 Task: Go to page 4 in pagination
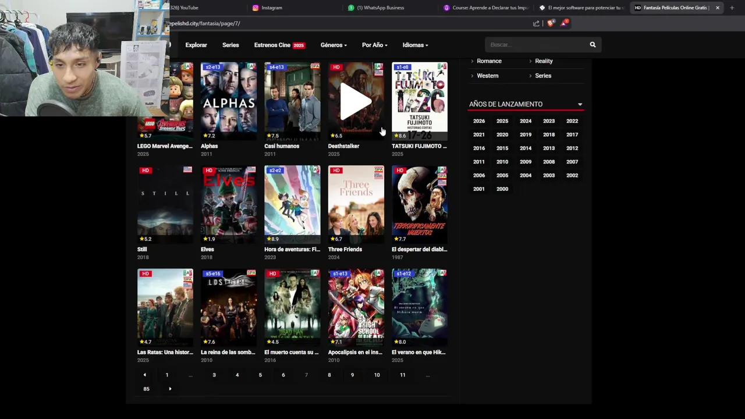[x=237, y=375]
